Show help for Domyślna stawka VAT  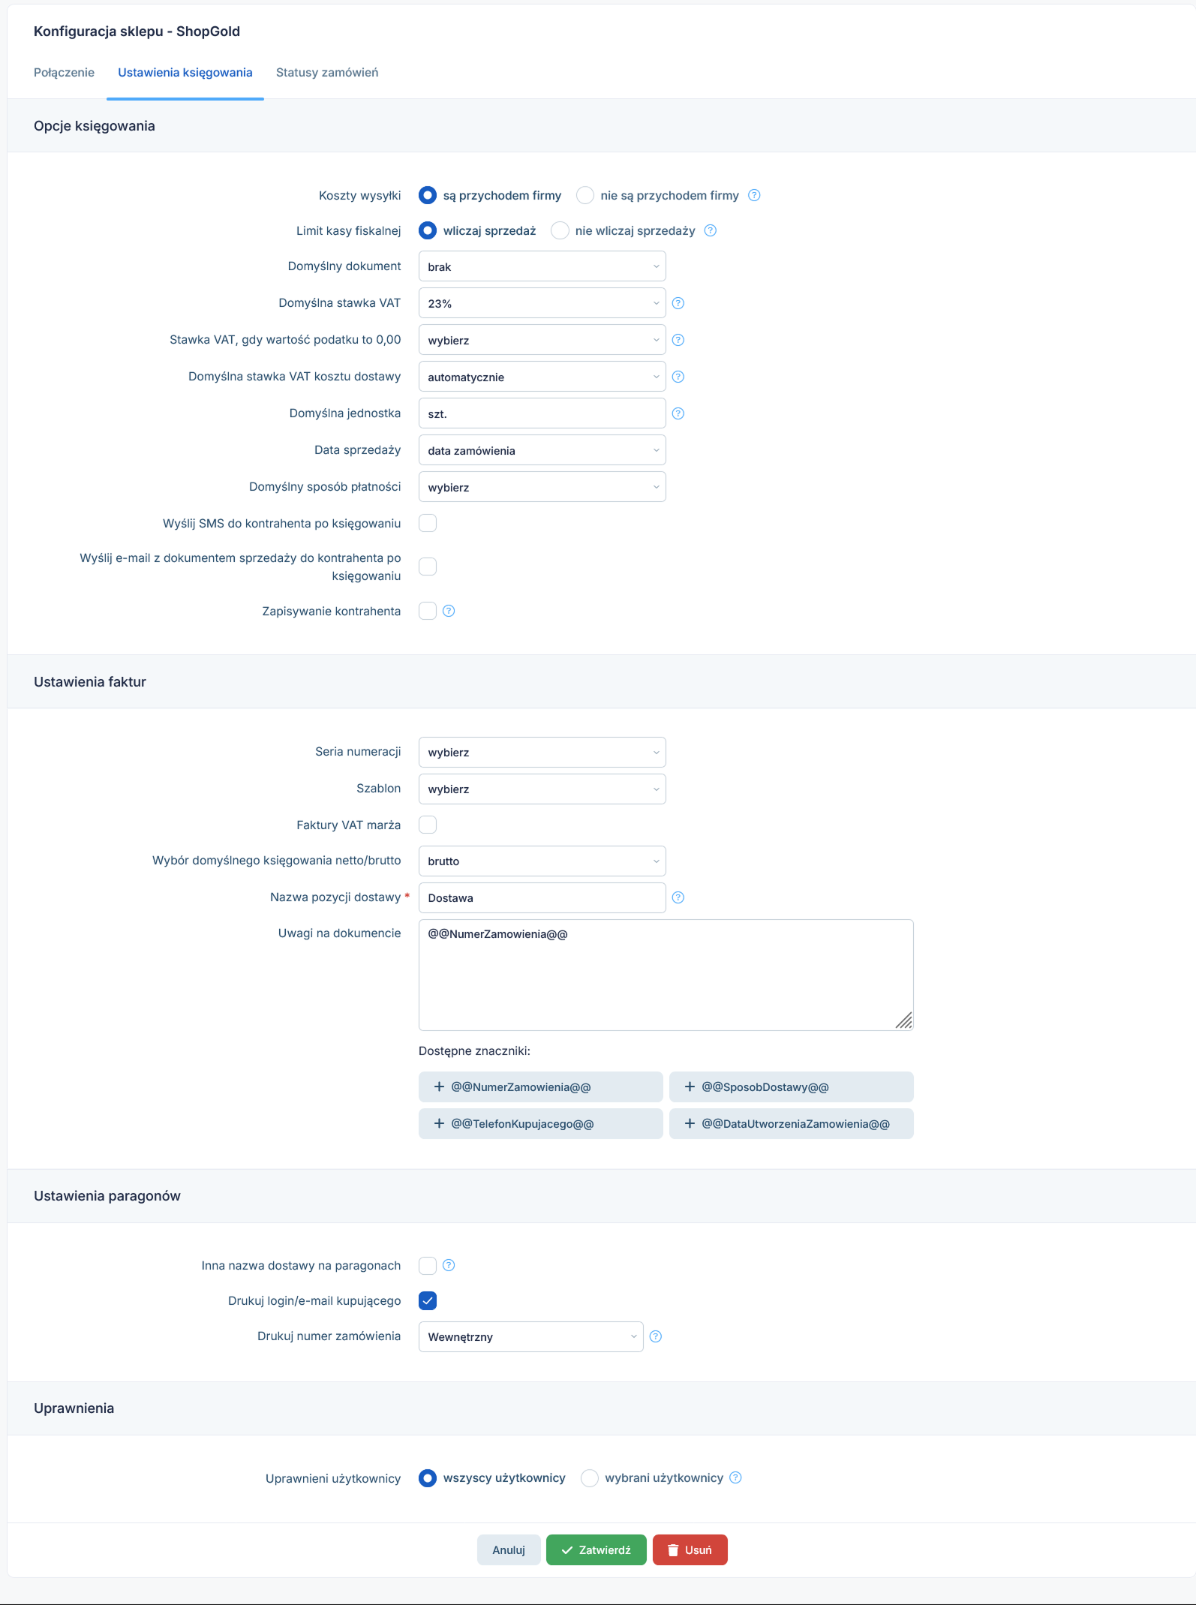click(678, 303)
